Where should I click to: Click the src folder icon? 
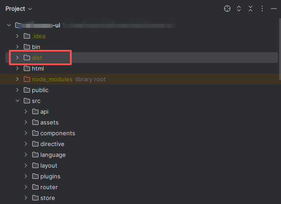coord(27,101)
